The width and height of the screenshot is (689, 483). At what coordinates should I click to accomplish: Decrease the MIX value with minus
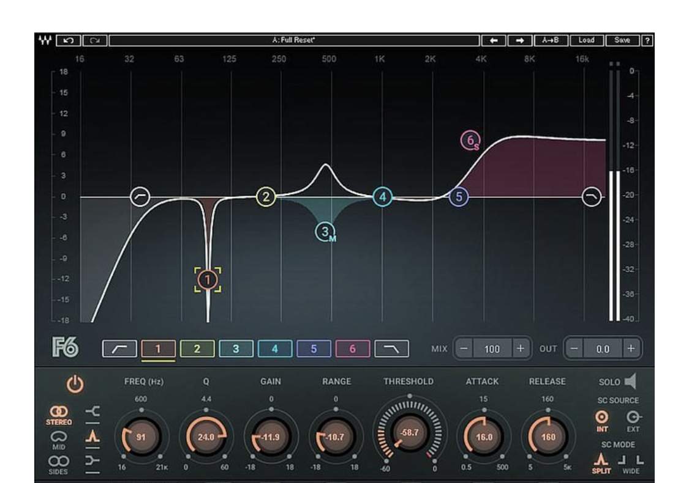pos(464,348)
